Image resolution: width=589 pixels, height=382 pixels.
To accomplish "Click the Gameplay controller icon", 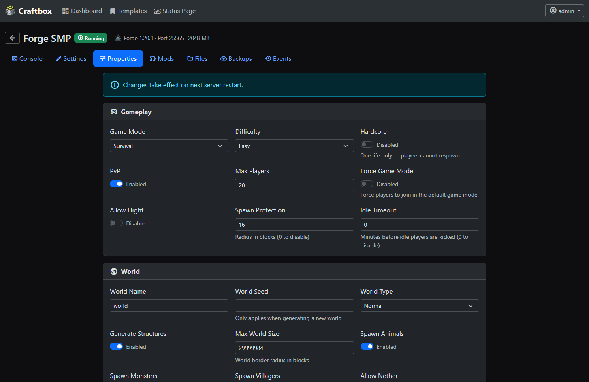I will 114,112.
